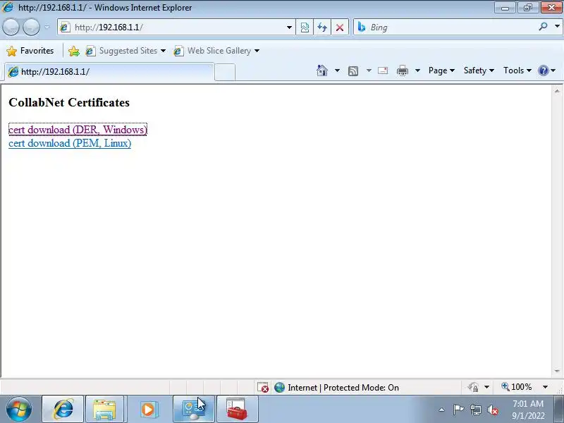
Task: Open the Favorites star button
Action: click(x=30, y=51)
